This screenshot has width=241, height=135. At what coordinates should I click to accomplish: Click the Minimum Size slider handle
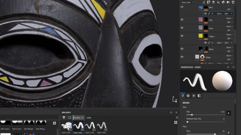tap(188, 122)
